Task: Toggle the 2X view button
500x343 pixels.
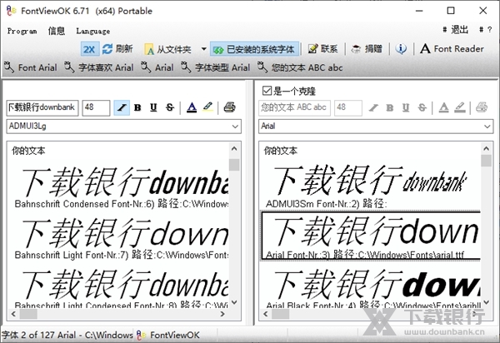Action: pos(89,49)
